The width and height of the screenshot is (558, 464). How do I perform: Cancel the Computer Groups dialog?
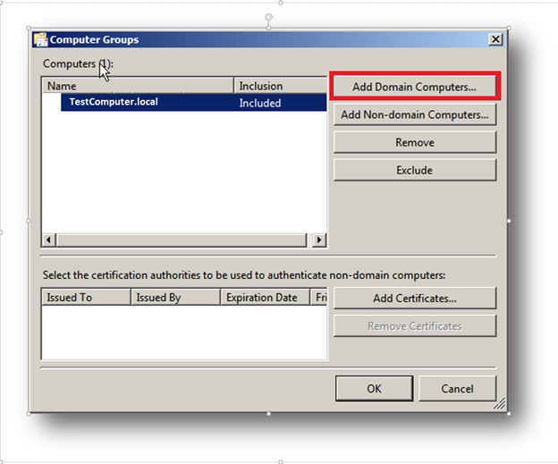(457, 388)
